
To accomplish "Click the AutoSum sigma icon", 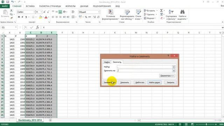I will point(161,10).
